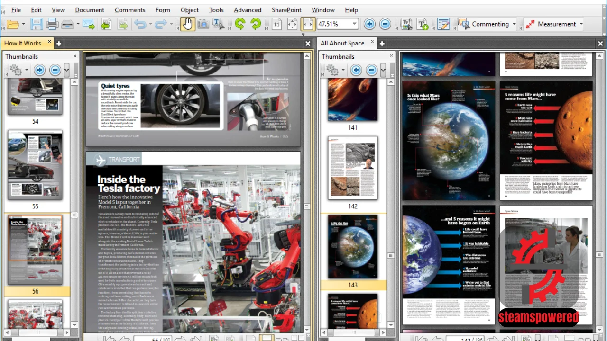Open the Window menu
Viewport: 607px width, 341px height.
[x=323, y=10]
